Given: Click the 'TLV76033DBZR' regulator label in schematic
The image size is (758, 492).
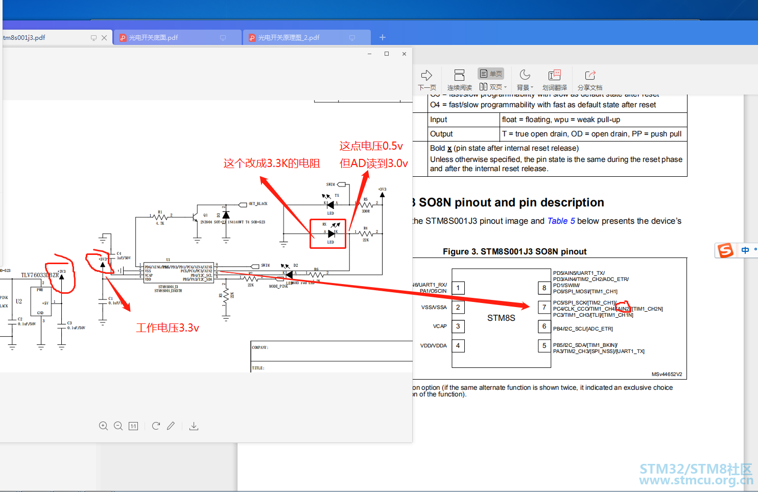Looking at the screenshot, I should tap(40, 275).
